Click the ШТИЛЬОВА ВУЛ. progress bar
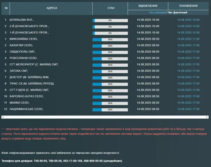Viewport: 211px width, 167px height. point(110,21)
